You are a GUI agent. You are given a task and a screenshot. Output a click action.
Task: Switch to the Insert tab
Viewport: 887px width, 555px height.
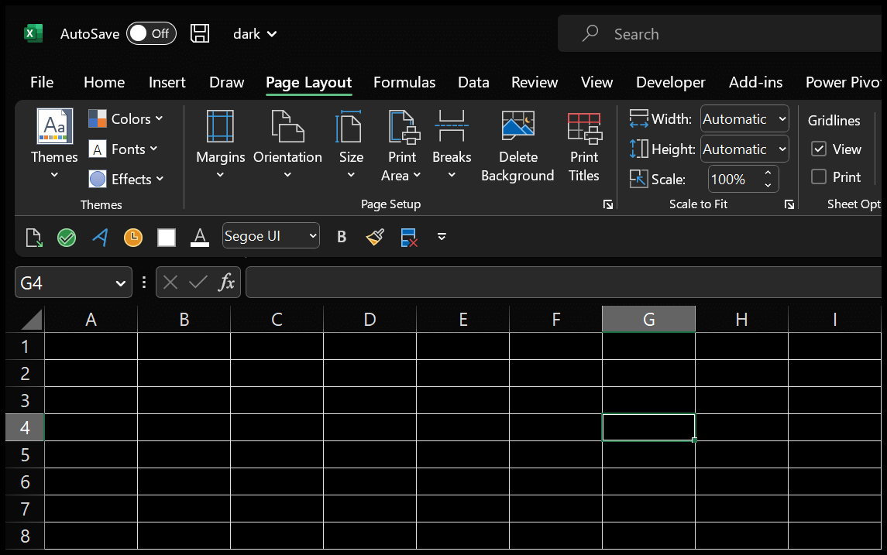point(167,83)
